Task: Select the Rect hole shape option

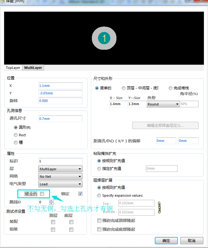Action: tap(16, 135)
